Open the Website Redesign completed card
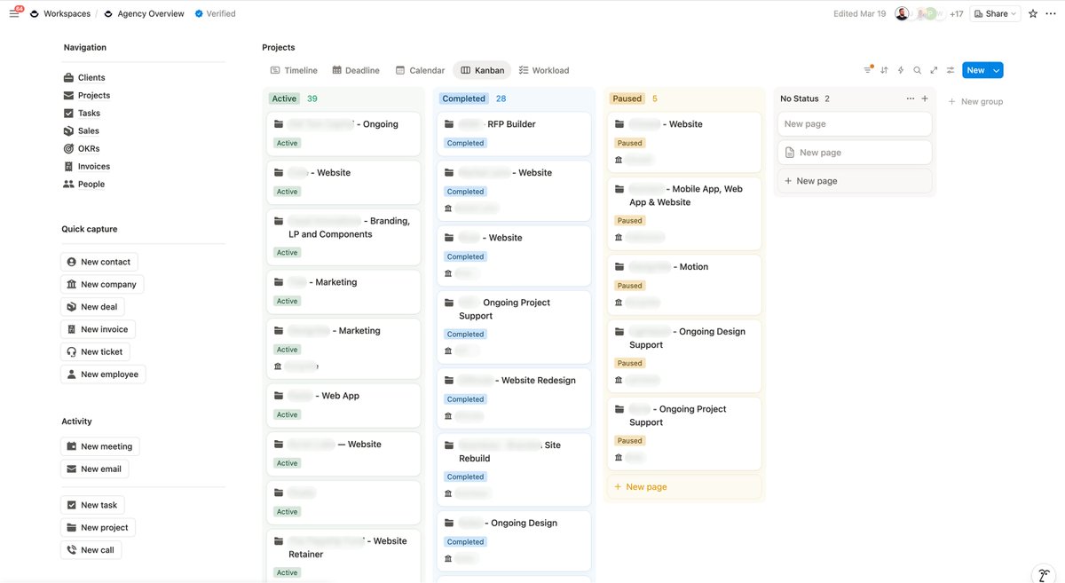This screenshot has height=583, width=1065. [x=513, y=398]
